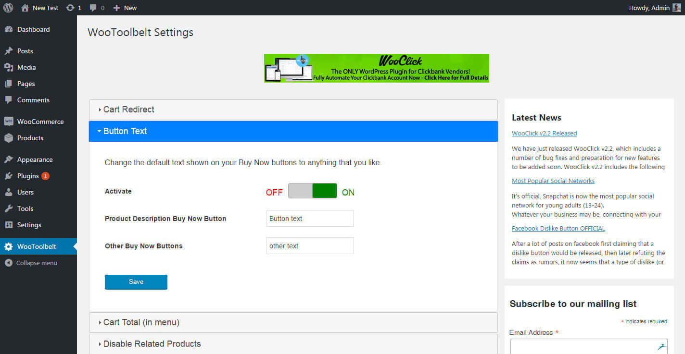Click the Email Address input field
The height and width of the screenshot is (354, 685).
[589, 346]
